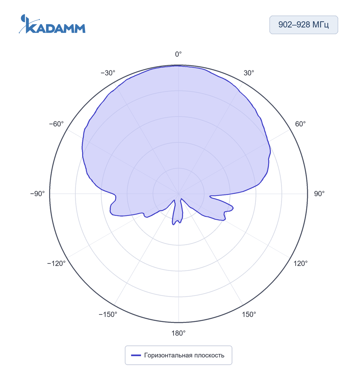Click the 180° angle label
The image size is (357, 391).
pos(178,333)
